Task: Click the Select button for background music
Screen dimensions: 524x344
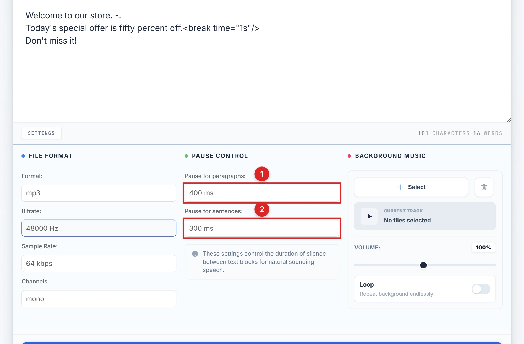Action: tap(411, 187)
